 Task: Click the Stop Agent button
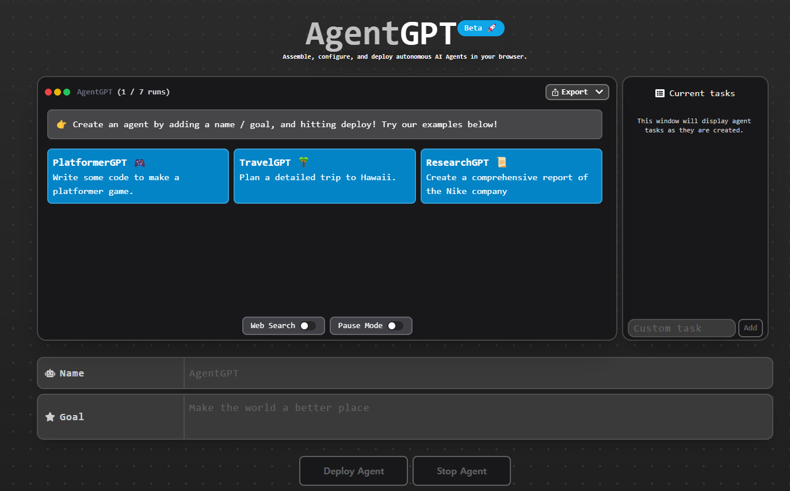461,471
